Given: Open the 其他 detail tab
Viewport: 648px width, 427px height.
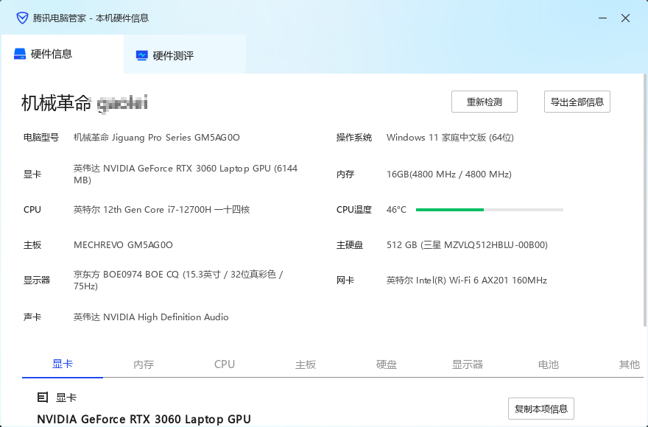Looking at the screenshot, I should pos(629,364).
